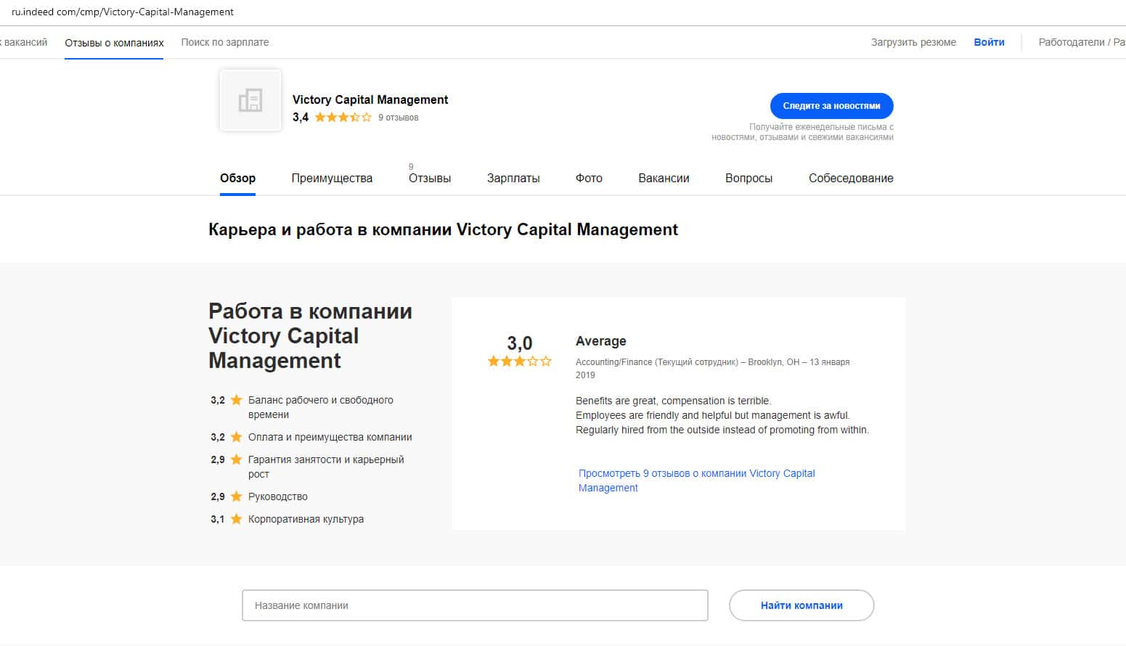Screen dimensions: 1126x646
Task: Go to the Вакансии tab
Action: click(x=664, y=179)
